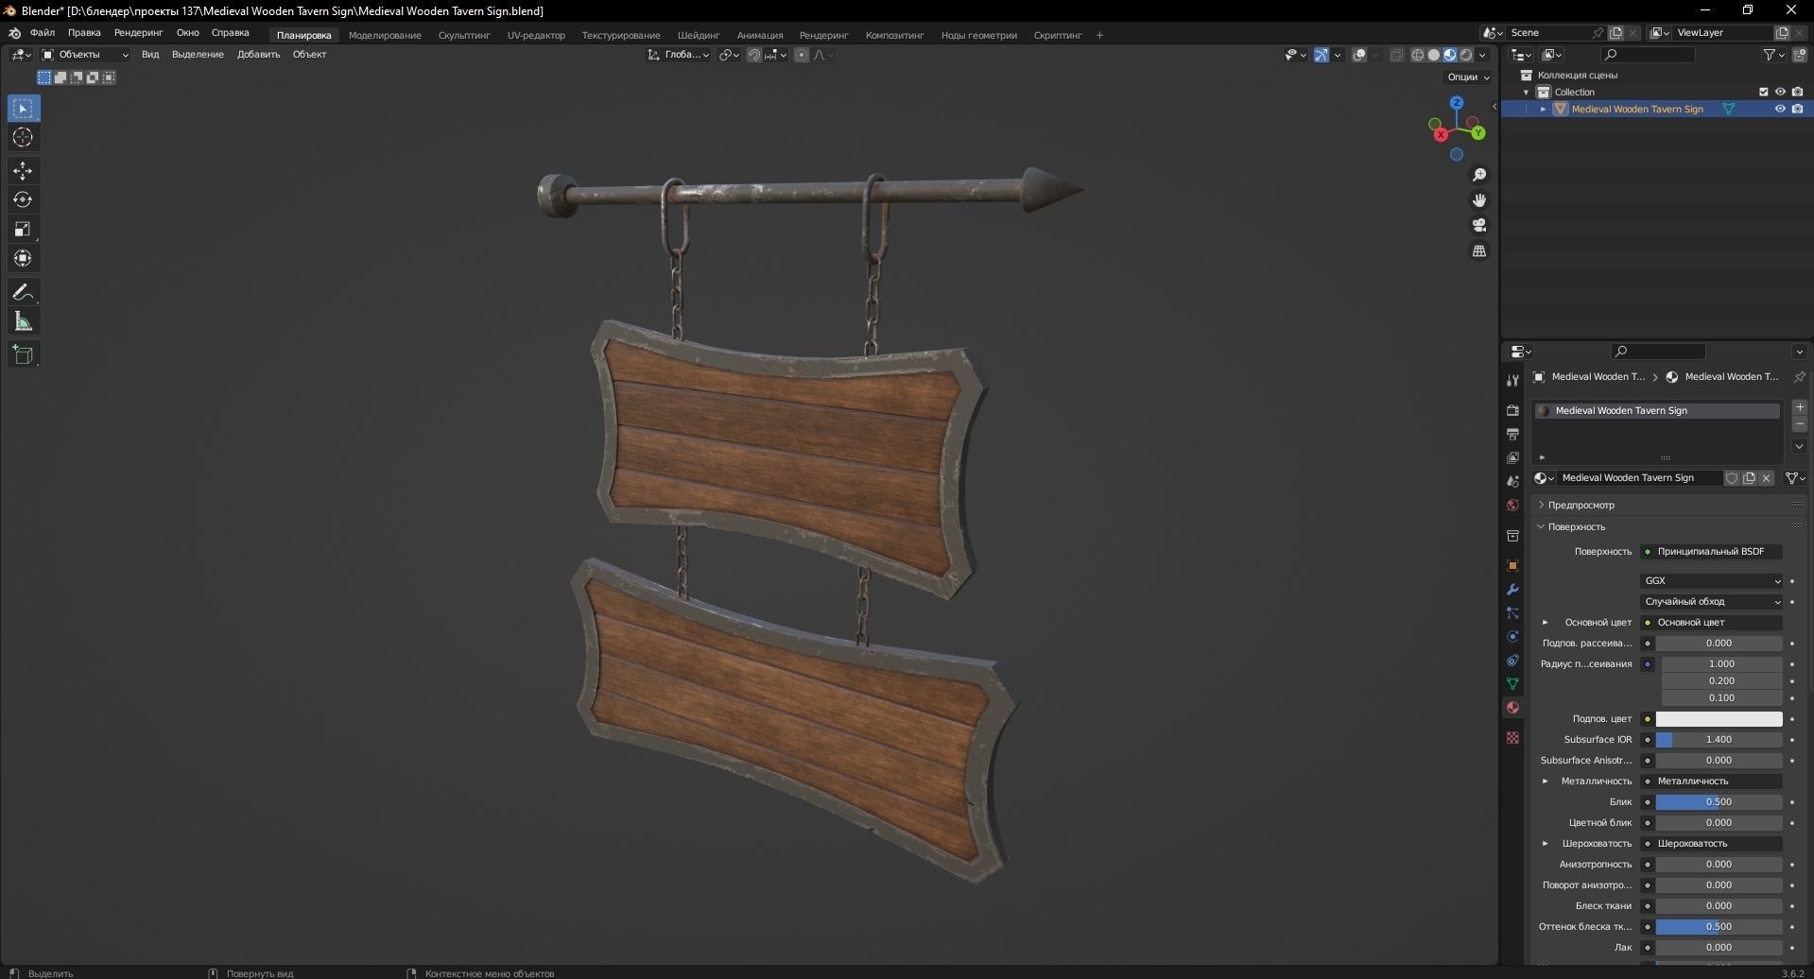Click the subsurface color white swatch
The height and width of the screenshot is (979, 1814).
point(1719,718)
